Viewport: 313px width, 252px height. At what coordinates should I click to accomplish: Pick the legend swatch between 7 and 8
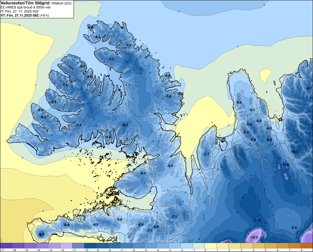[x=295, y=246]
